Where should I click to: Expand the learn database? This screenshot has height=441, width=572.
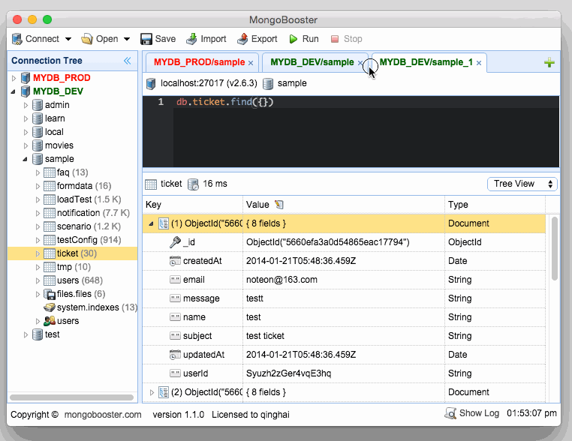click(26, 118)
